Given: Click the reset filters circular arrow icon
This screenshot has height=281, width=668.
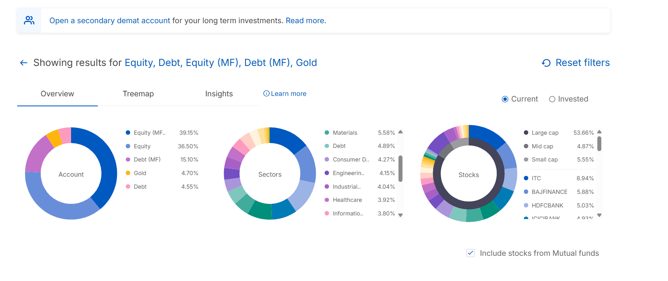Looking at the screenshot, I should coord(546,63).
